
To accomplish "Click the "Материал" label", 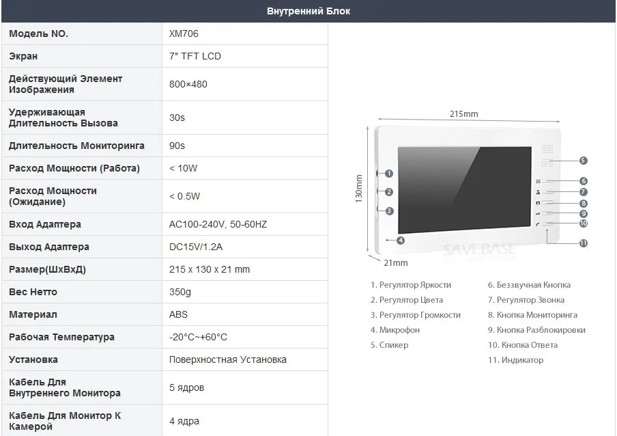I will (33, 314).
